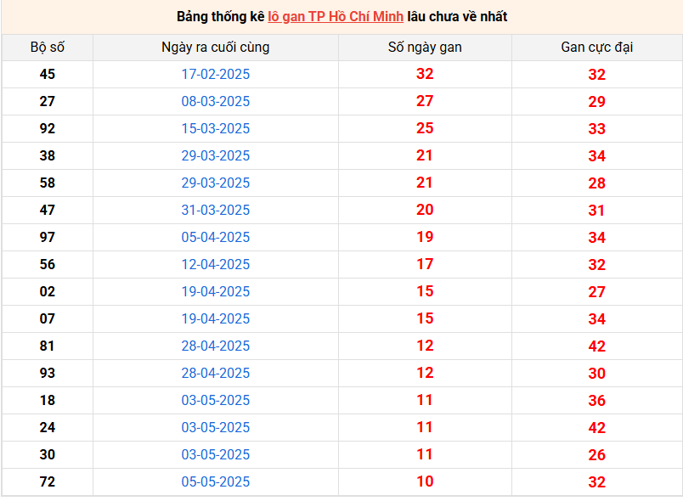Image resolution: width=683 pixels, height=501 pixels.
Task: Click the Bộ số column header
Action: (x=48, y=47)
